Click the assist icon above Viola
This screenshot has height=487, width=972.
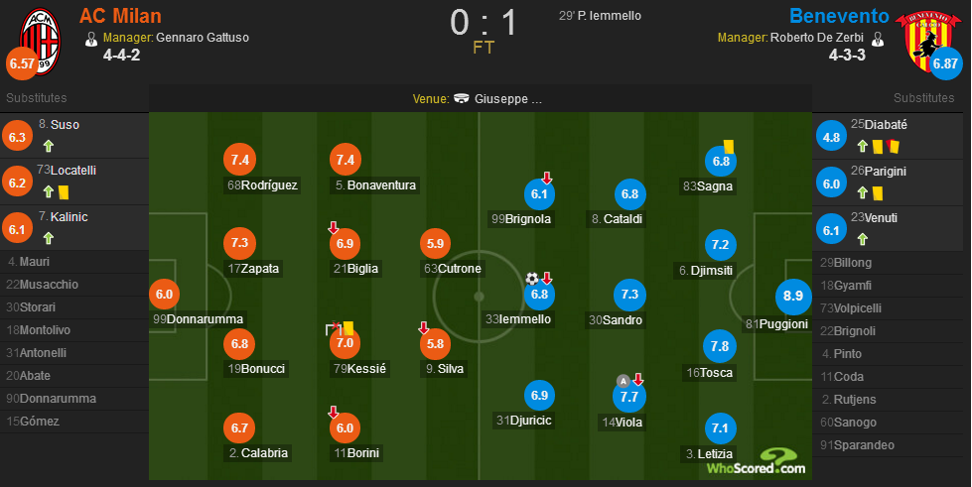coord(623,381)
